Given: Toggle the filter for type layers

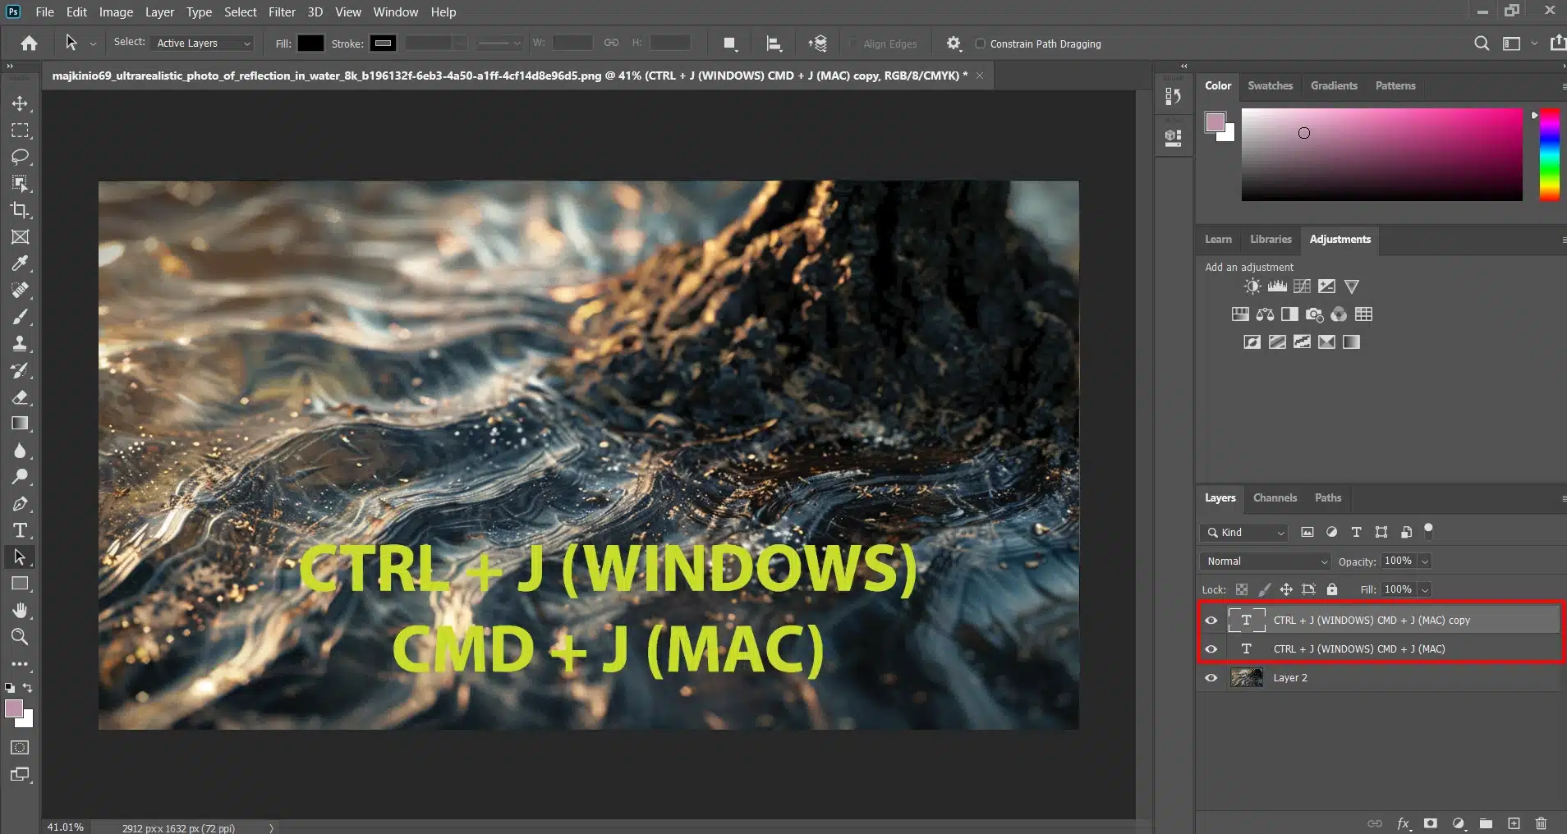Looking at the screenshot, I should pyautogui.click(x=1356, y=532).
